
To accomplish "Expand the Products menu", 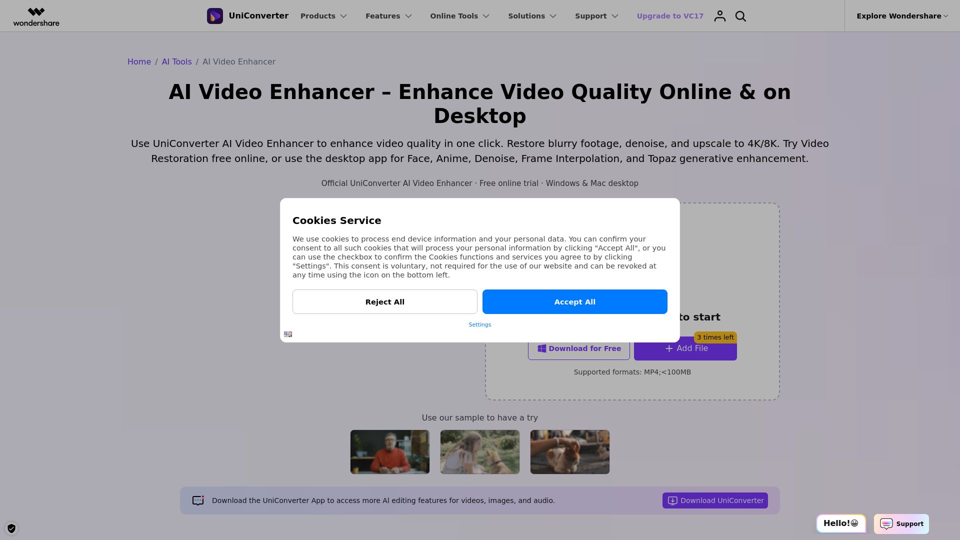I will [323, 16].
